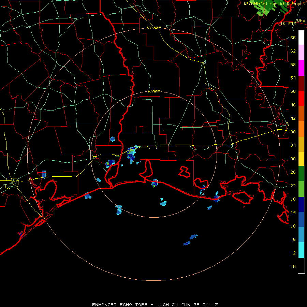Click the light blue 10 kft legend swatch
This screenshot has height=307, width=307.
click(301, 235)
